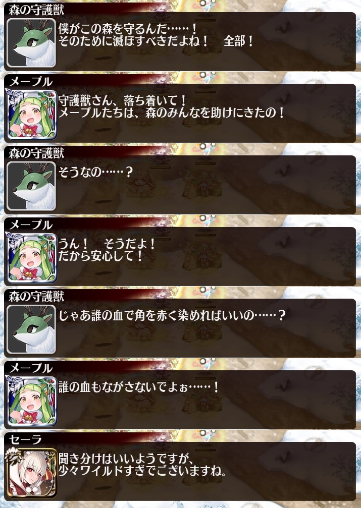Viewport: 361px width, 508px height.
Task: Click dialogue text そのために滅ぼすべきだよね！ 全部！
Action: point(157,41)
